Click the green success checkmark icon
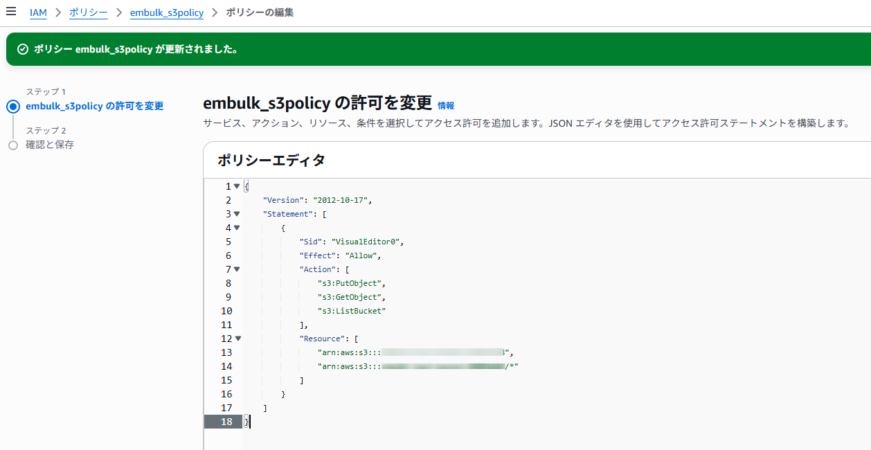The width and height of the screenshot is (871, 450). [23, 50]
